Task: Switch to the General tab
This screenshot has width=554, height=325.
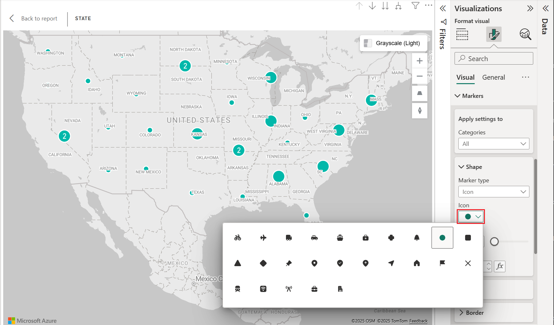Action: click(494, 77)
